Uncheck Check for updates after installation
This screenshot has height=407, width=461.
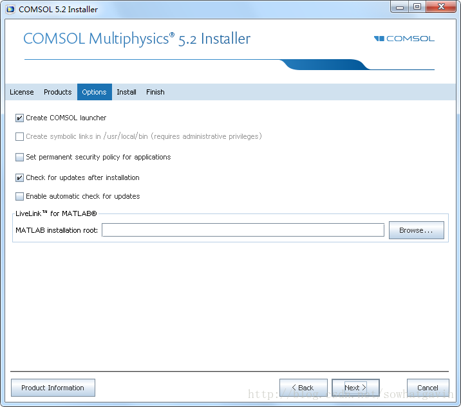(x=19, y=177)
